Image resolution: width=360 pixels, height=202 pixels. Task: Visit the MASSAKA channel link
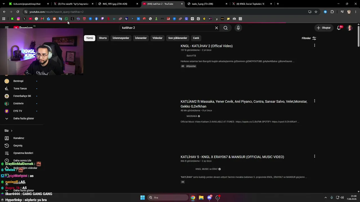point(192,116)
